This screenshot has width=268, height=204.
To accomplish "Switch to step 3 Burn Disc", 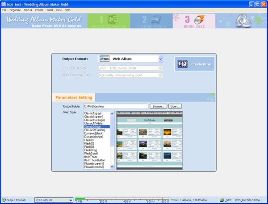I will click(x=194, y=21).
